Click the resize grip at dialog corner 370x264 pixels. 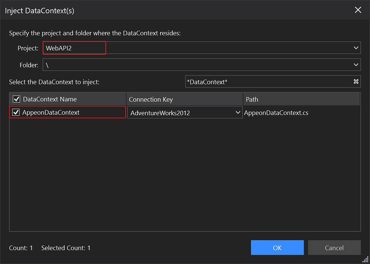tap(365, 259)
